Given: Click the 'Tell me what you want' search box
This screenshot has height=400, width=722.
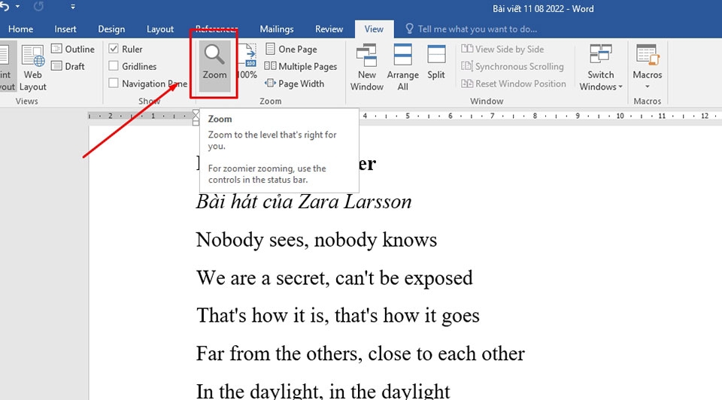Looking at the screenshot, I should click(x=477, y=29).
